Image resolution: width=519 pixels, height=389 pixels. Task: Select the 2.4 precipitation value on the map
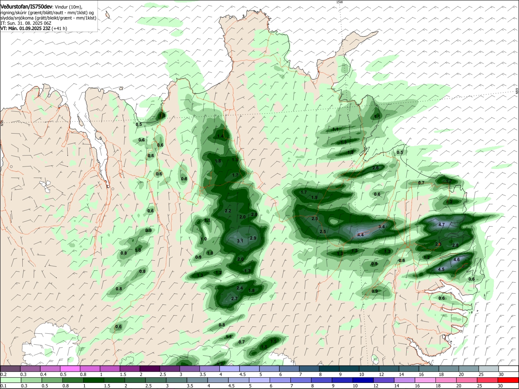(240, 288)
